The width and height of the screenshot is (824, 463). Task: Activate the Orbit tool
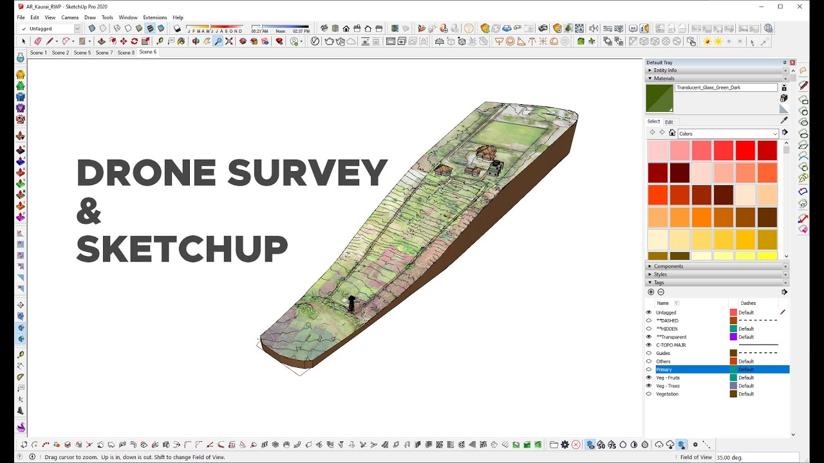pyautogui.click(x=196, y=41)
